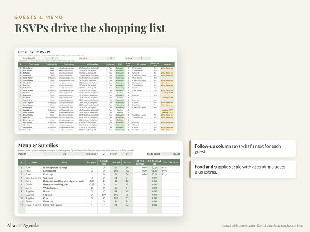This screenshot has width=310, height=232.
Task: Click the 0.33 per guest cell
Action: pyautogui.click(x=92, y=181)
